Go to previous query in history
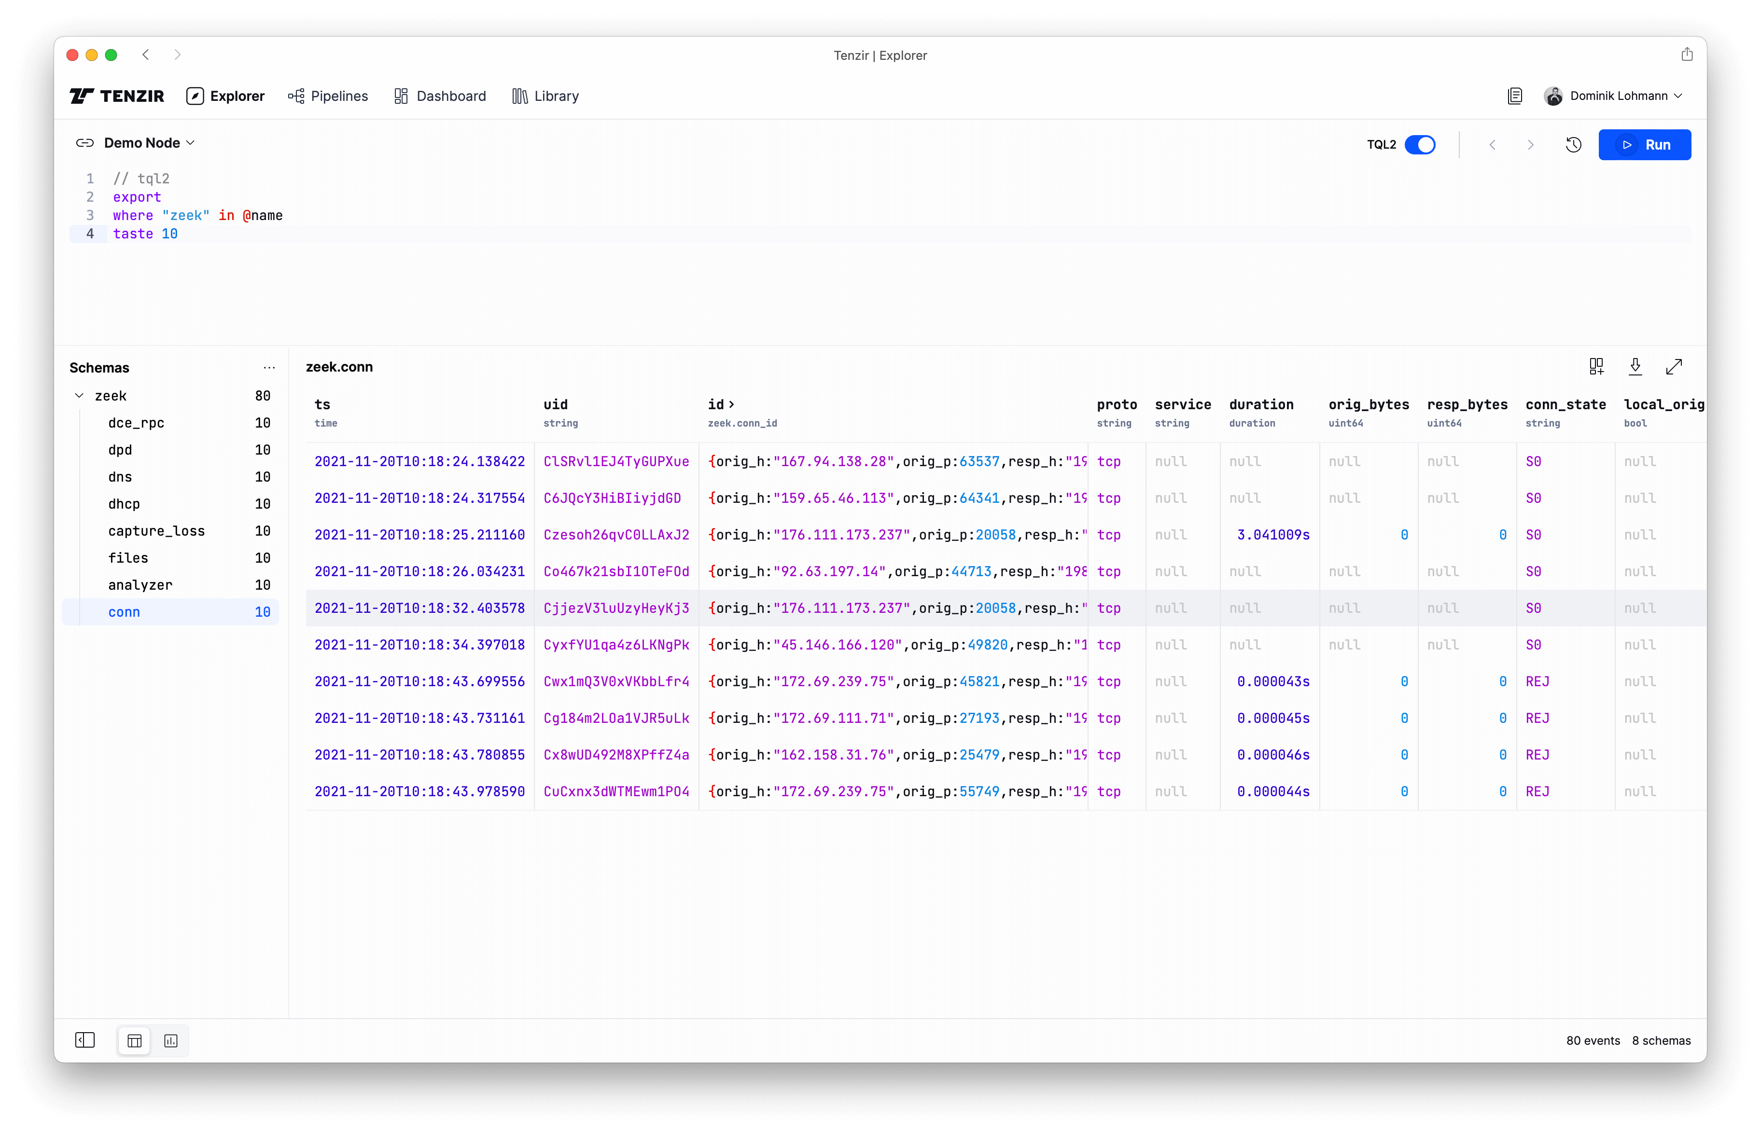 (x=1492, y=145)
